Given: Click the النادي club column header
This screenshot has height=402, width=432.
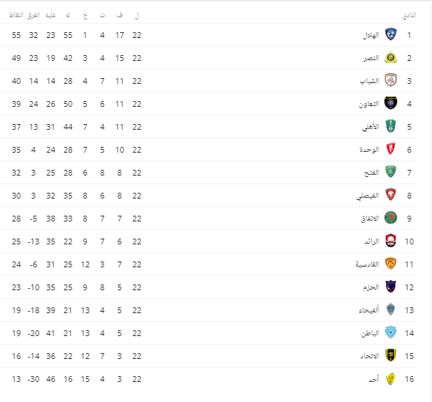Looking at the screenshot, I should [x=409, y=15].
